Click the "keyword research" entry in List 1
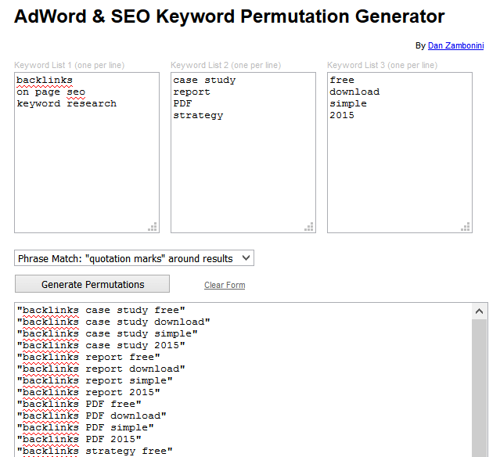This screenshot has height=457, width=500. tap(67, 103)
